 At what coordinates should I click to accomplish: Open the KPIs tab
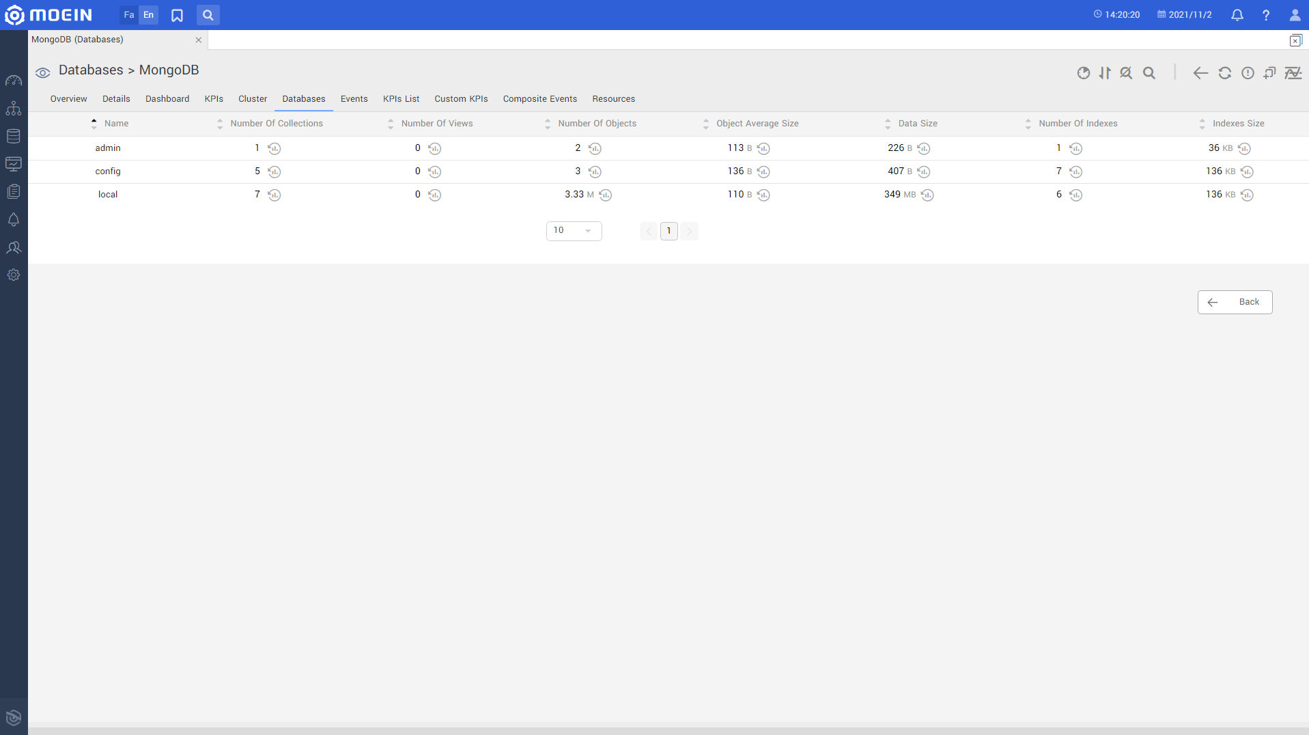click(x=214, y=99)
